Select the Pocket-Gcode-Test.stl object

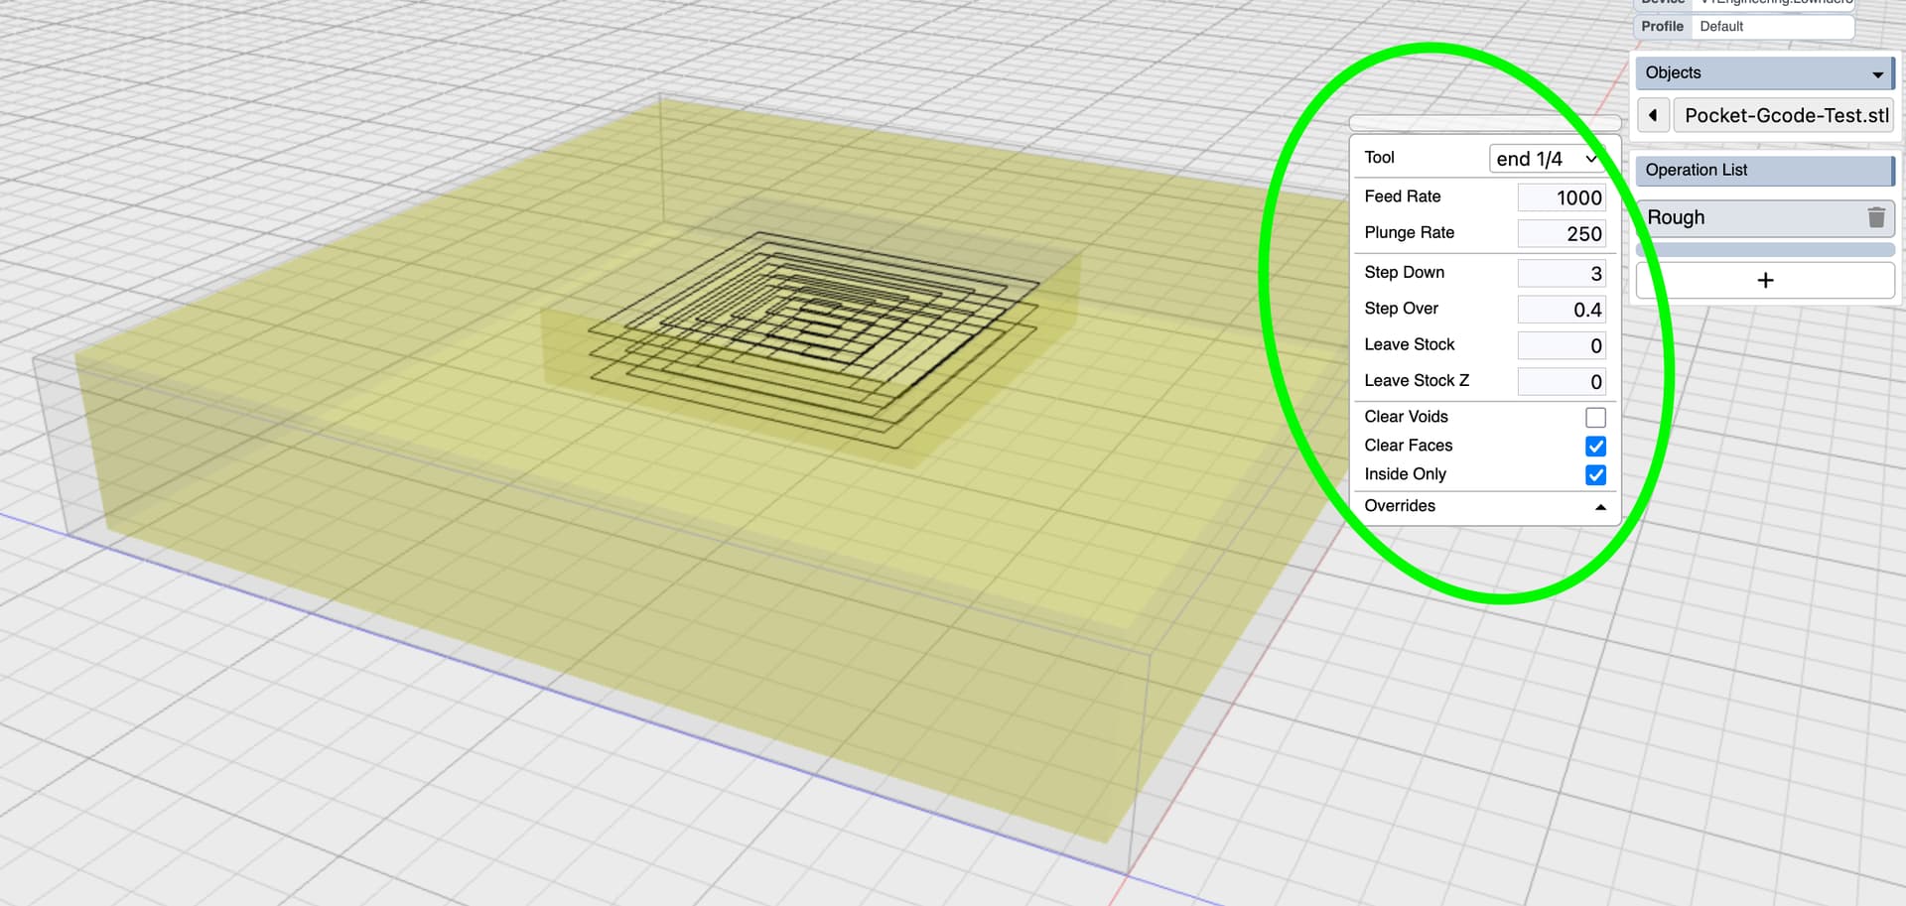1784,115
